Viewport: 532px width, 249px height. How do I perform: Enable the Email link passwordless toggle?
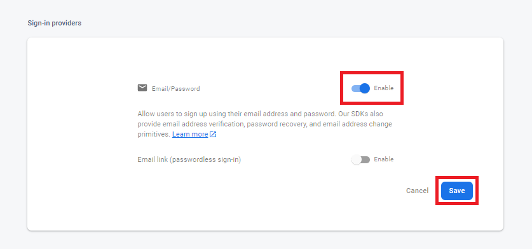tap(360, 159)
